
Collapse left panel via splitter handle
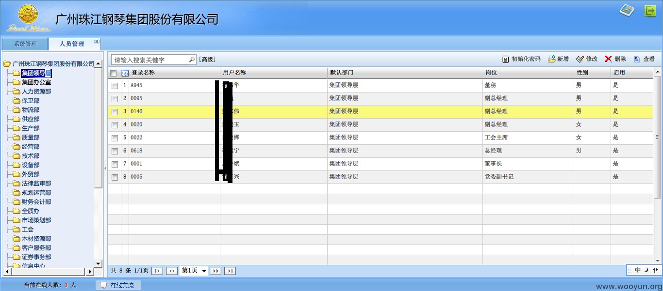tap(105, 168)
